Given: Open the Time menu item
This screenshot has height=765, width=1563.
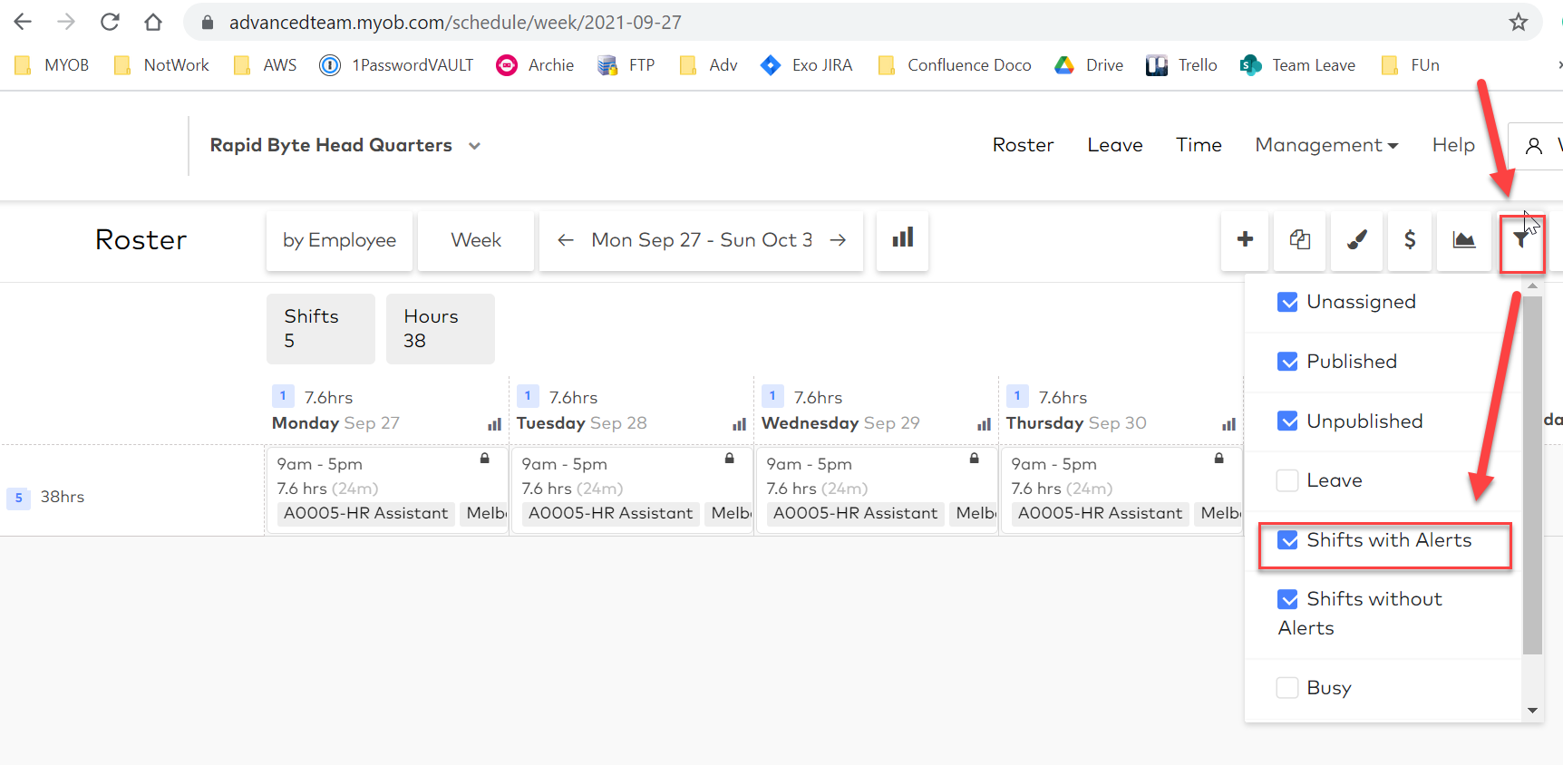Looking at the screenshot, I should 1198,145.
